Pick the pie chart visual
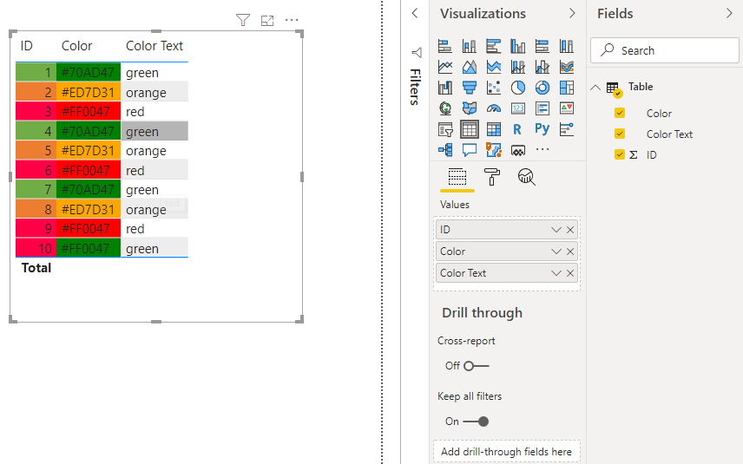The width and height of the screenshot is (743, 464). point(518,88)
